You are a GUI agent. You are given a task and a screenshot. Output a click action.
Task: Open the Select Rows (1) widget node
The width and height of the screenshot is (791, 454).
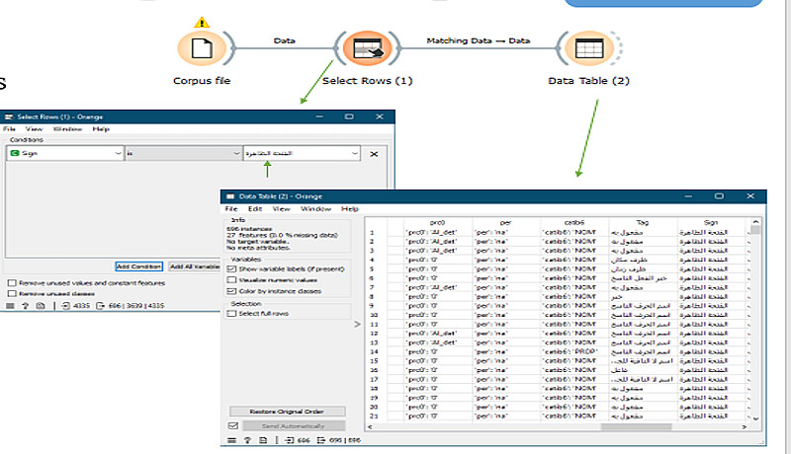367,48
